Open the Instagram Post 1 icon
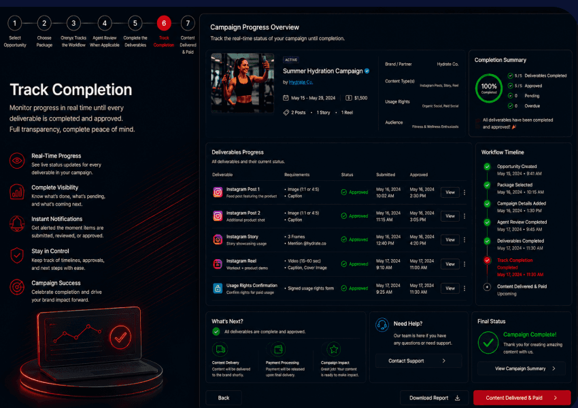The width and height of the screenshot is (578, 408). coord(218,192)
